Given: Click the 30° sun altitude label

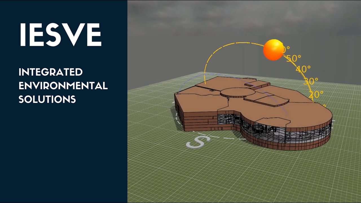Looking at the screenshot, I should (x=311, y=81).
